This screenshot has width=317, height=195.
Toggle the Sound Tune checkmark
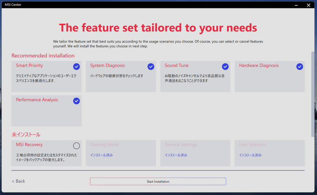(225, 66)
